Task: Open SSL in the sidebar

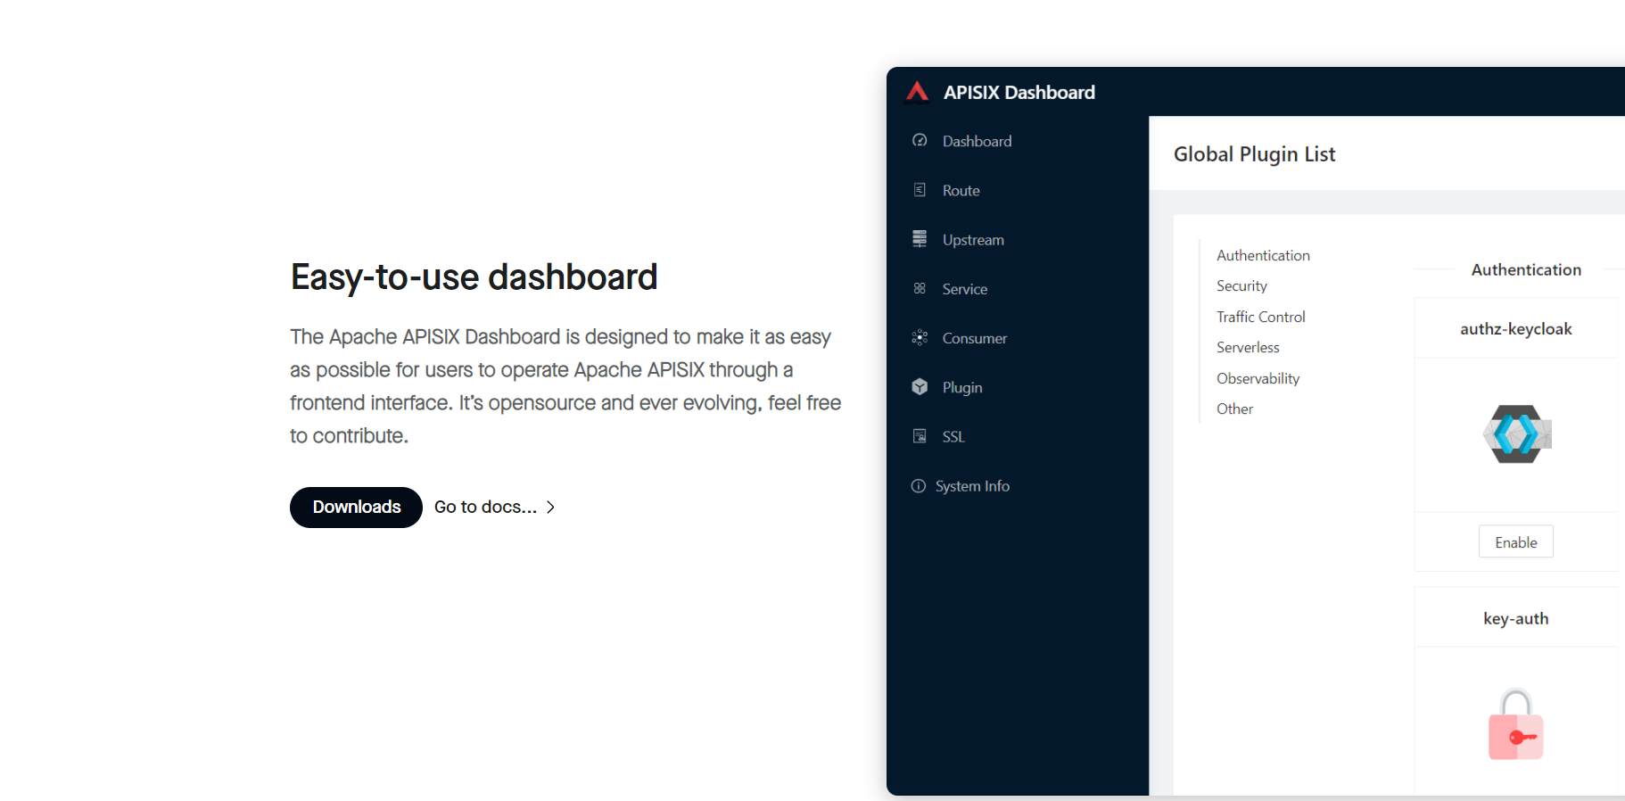Action: (x=953, y=436)
